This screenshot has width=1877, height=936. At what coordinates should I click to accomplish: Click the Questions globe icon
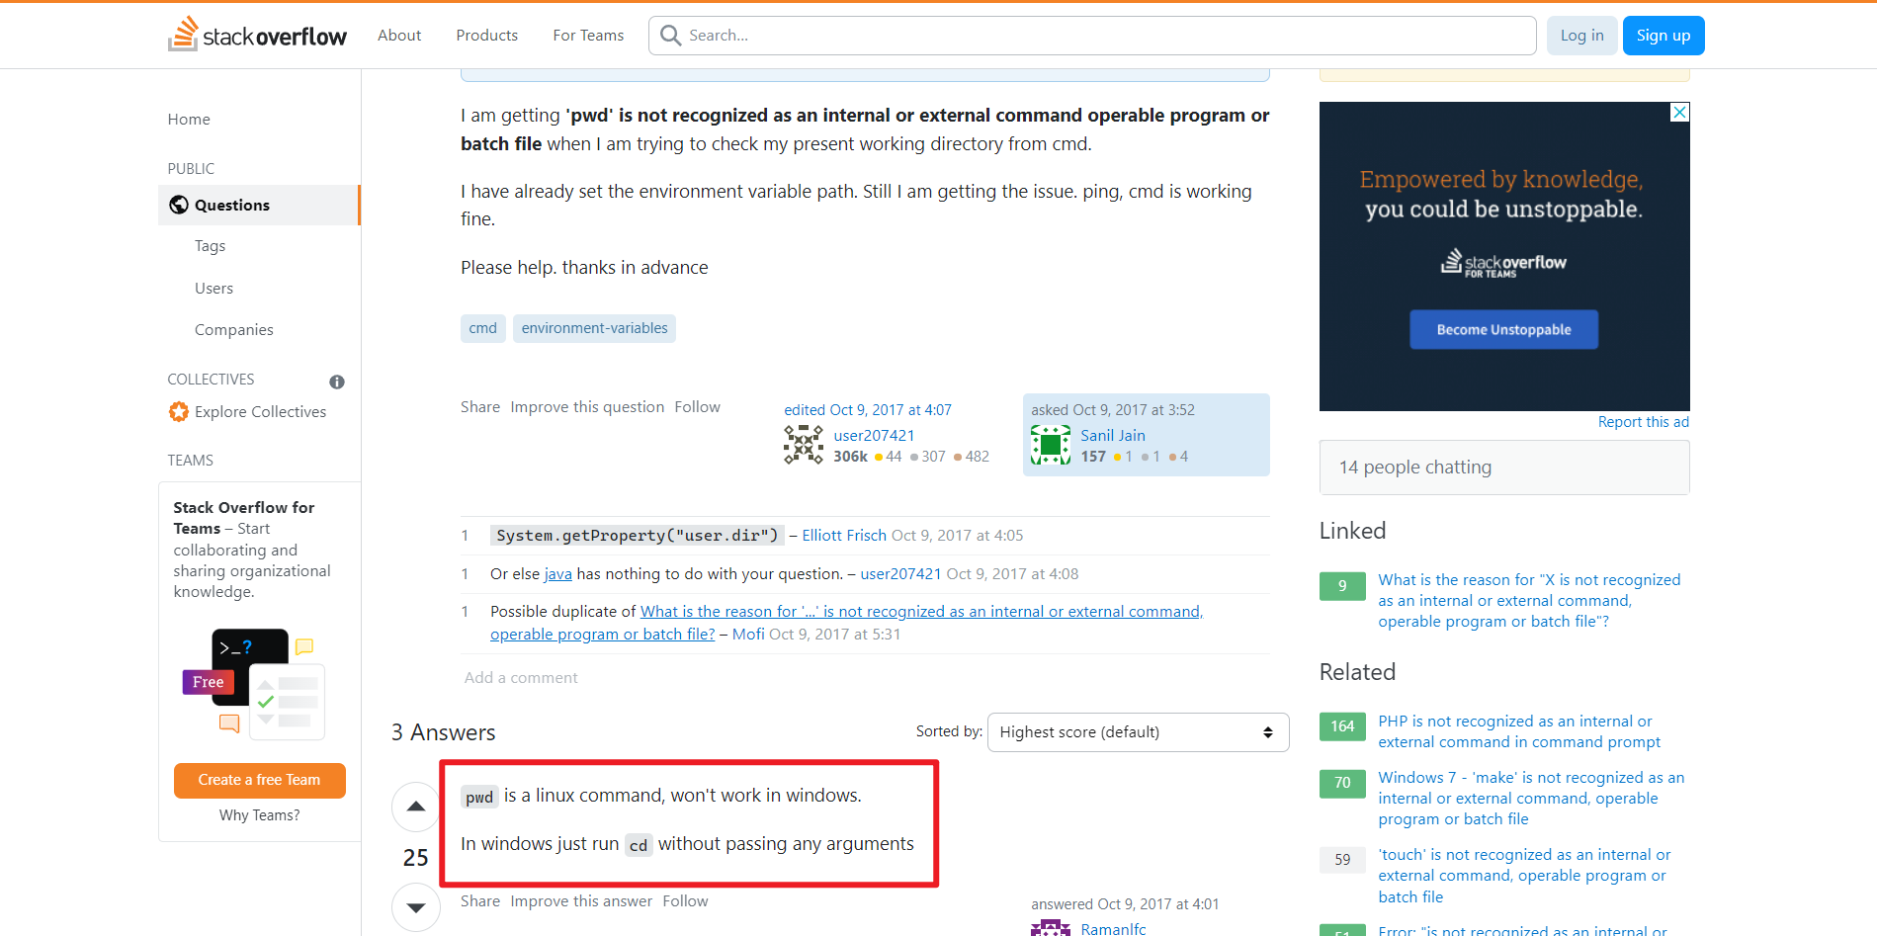click(x=179, y=205)
